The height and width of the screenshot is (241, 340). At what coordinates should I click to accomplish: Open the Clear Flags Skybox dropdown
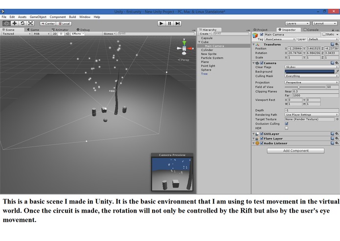click(311, 67)
